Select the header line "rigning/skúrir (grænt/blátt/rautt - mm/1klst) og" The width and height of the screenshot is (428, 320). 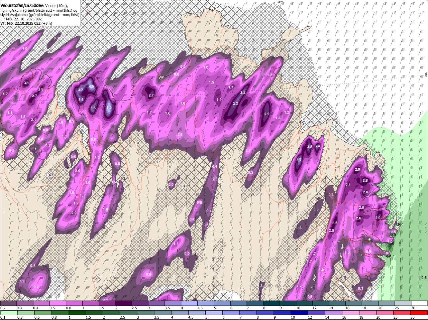(39, 10)
